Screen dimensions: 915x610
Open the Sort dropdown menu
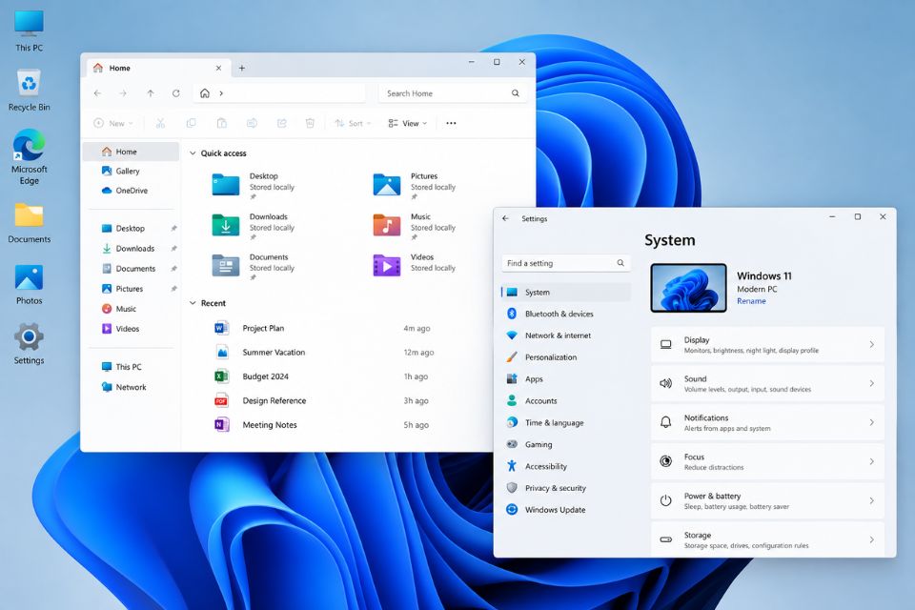(353, 123)
